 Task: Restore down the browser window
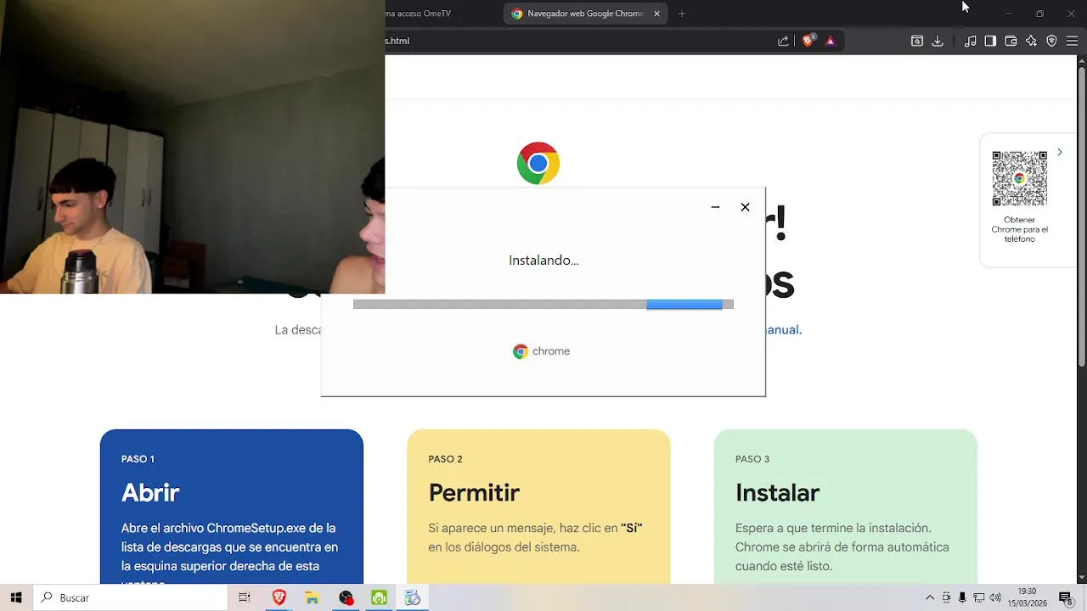pos(1039,14)
